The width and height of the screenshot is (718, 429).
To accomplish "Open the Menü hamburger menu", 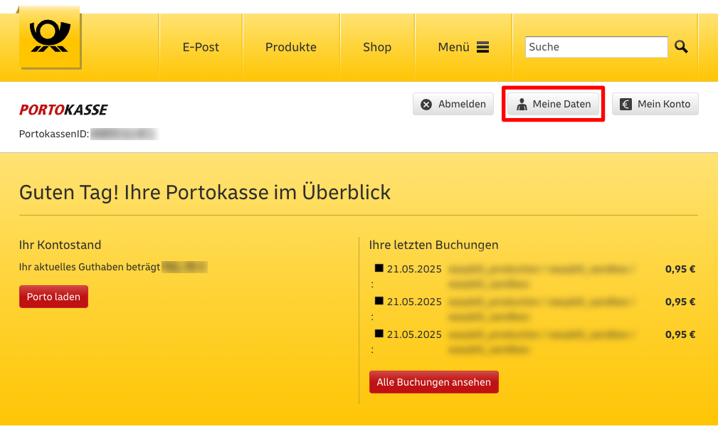I will [463, 47].
